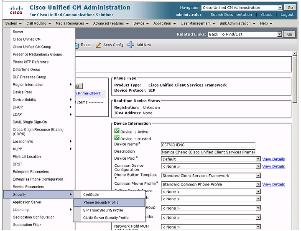Click the Cisco logo

click(x=16, y=10)
